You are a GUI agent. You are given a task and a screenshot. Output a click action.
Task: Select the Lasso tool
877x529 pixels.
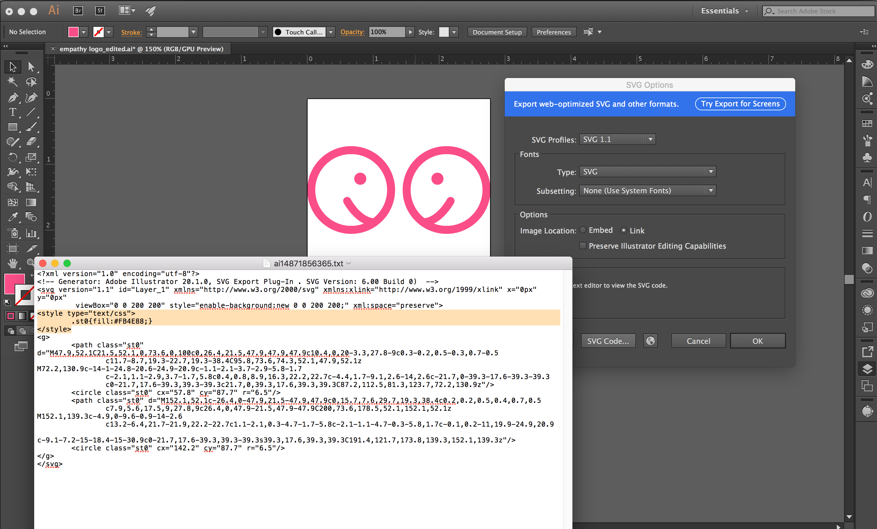coord(31,82)
